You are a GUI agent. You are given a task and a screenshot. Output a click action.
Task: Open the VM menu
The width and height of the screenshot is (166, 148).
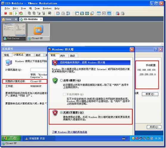pos(30,8)
